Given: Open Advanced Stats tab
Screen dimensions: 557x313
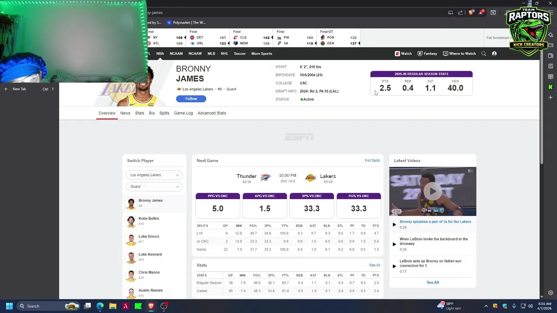Looking at the screenshot, I should [x=211, y=113].
